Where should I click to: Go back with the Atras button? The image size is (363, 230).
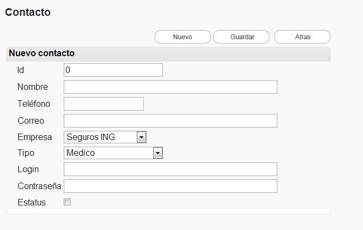click(302, 37)
